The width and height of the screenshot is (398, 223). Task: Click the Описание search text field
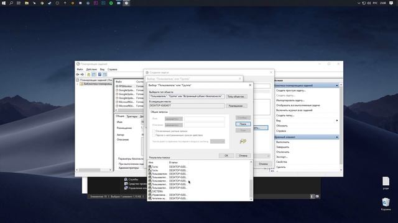click(205, 125)
